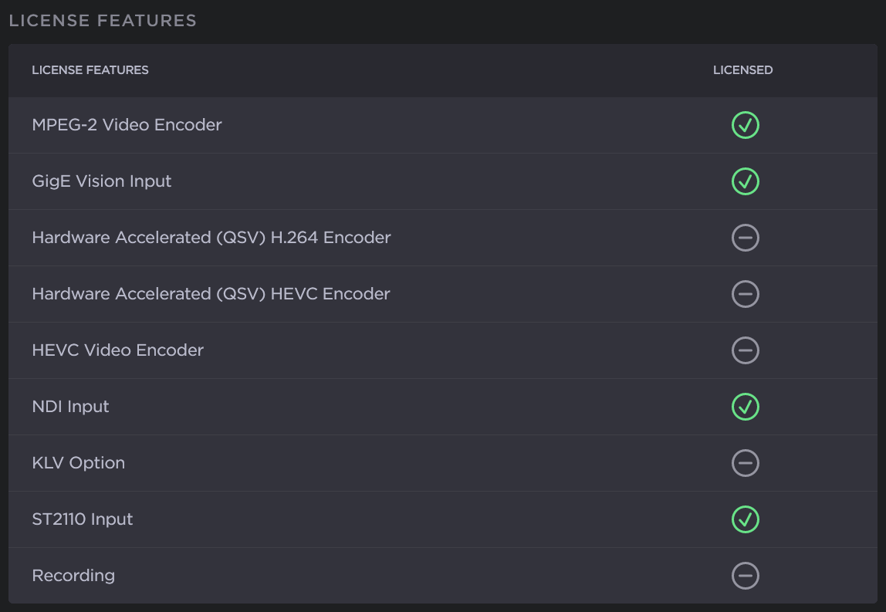This screenshot has width=886, height=612.
Task: Select the GigE Vision Input row label
Action: 102,181
